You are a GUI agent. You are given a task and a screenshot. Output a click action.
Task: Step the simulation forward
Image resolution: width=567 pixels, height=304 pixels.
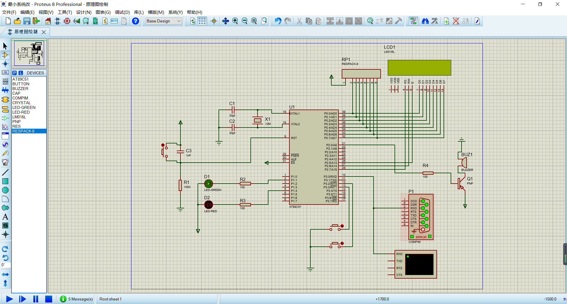point(22,299)
